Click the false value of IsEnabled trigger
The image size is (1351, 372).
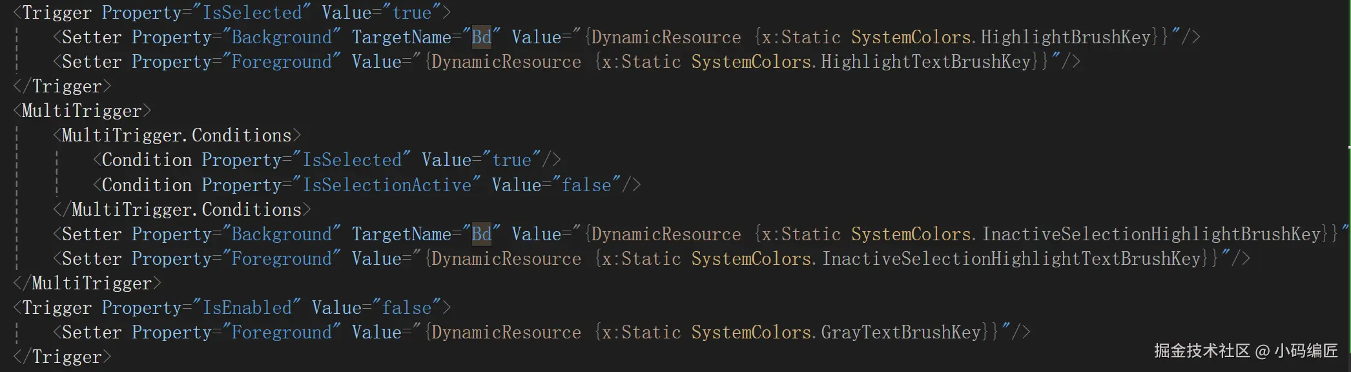click(406, 308)
